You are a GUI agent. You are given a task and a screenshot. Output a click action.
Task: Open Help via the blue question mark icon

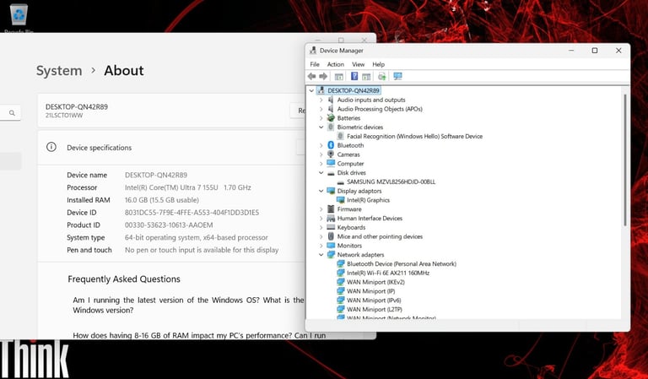[354, 76]
